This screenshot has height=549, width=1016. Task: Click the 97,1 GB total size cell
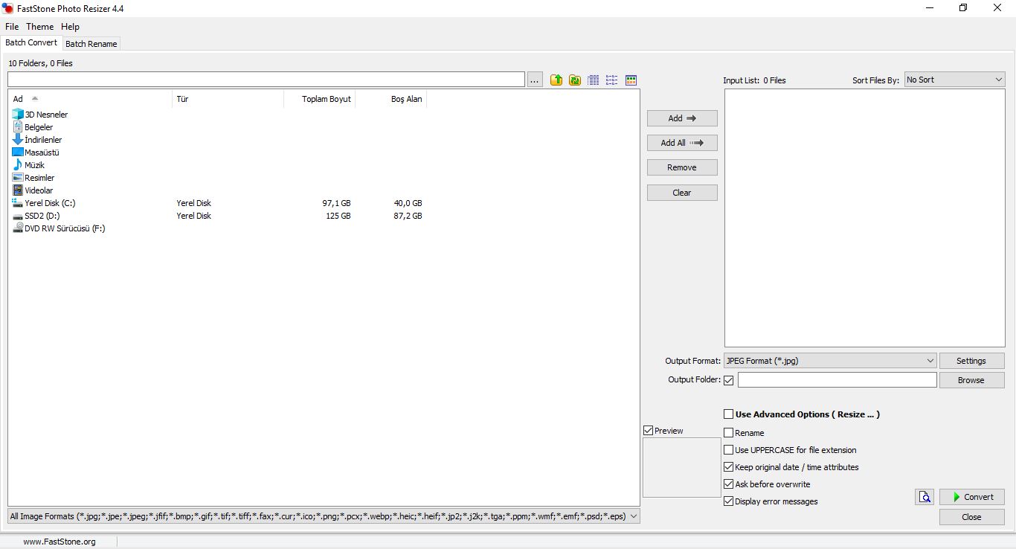click(x=336, y=203)
